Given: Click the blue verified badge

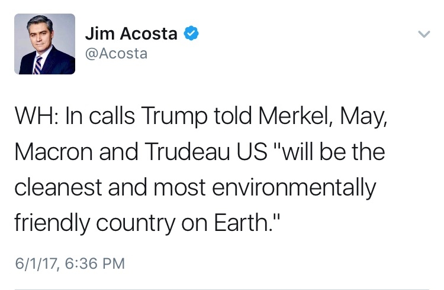Looking at the screenshot, I should (191, 34).
